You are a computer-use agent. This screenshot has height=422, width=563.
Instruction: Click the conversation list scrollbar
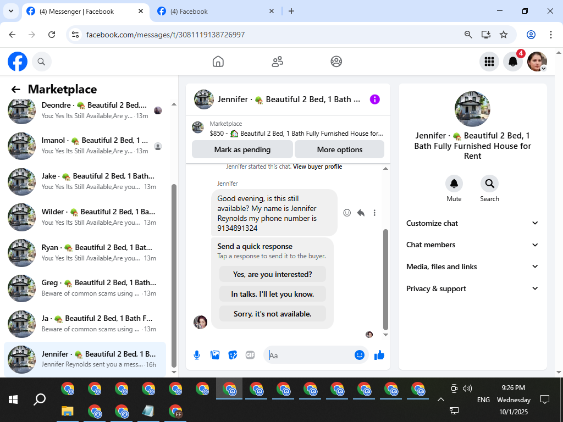[x=174, y=275]
